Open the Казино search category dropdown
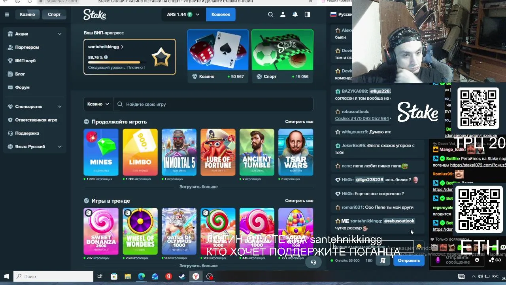 98,104
